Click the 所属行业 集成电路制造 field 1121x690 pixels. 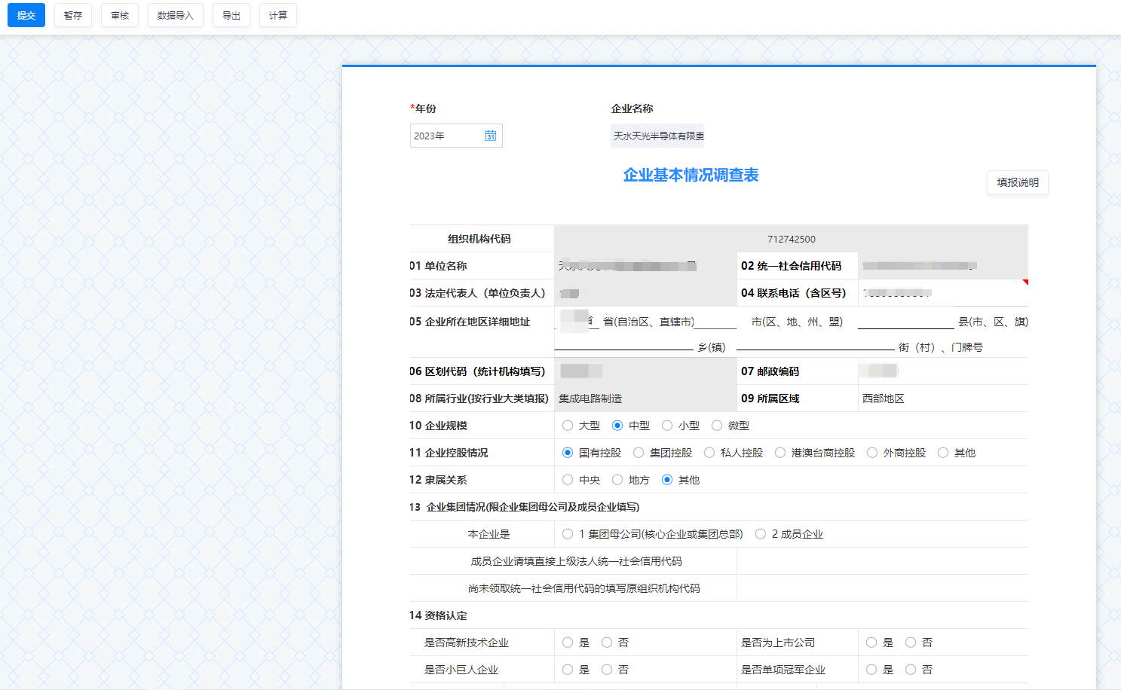[645, 398]
